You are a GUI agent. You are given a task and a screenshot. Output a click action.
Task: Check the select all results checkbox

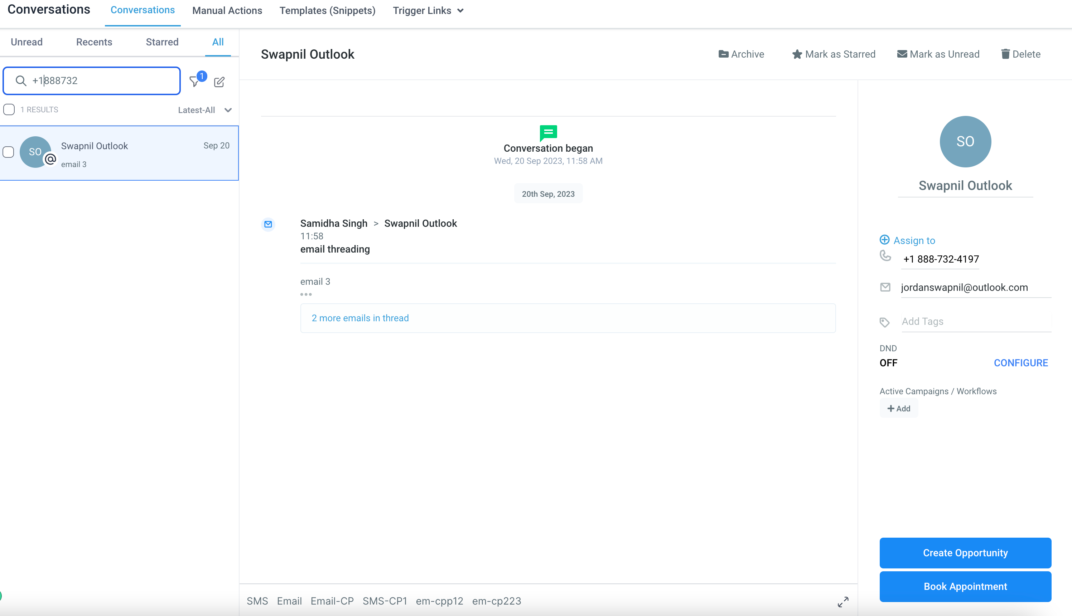(9, 109)
